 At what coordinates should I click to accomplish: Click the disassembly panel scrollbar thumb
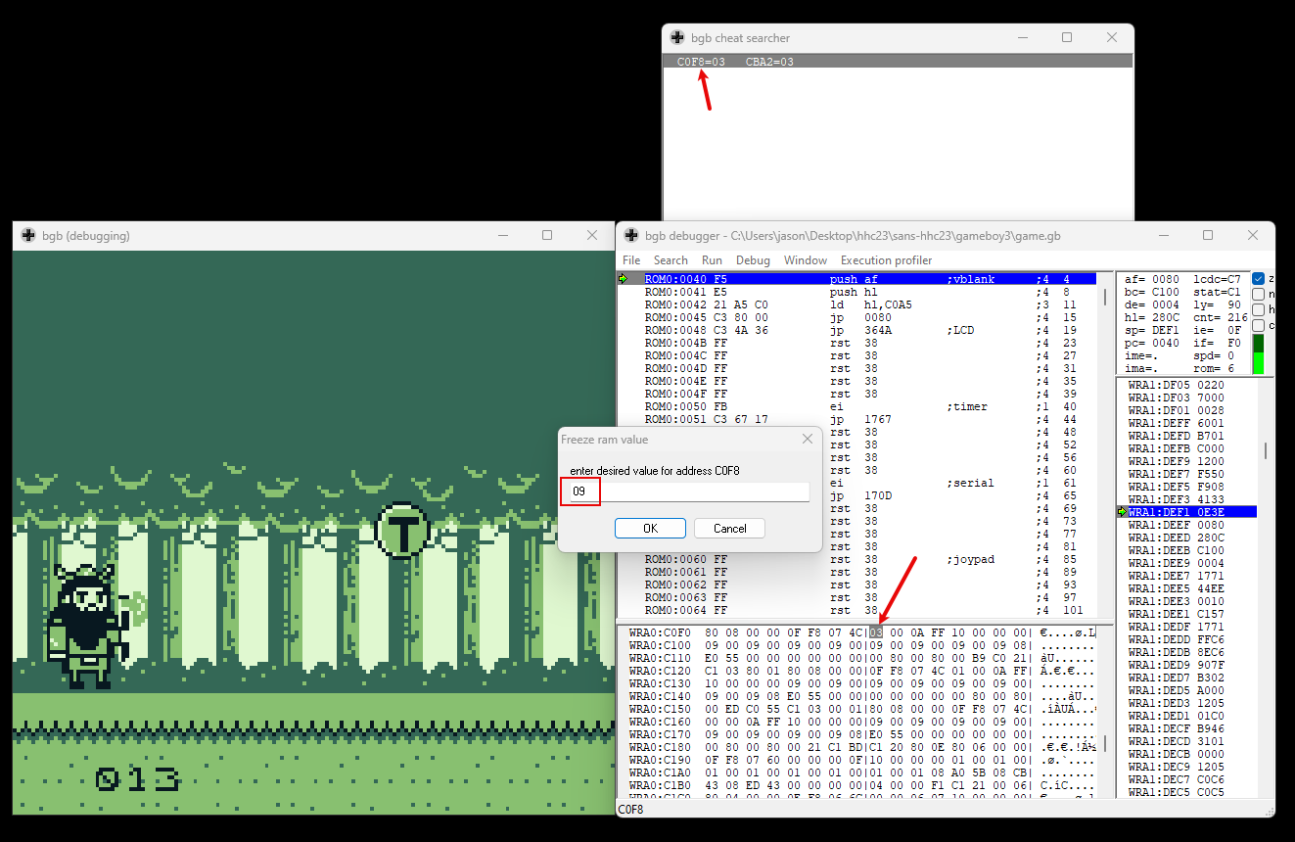(1105, 297)
